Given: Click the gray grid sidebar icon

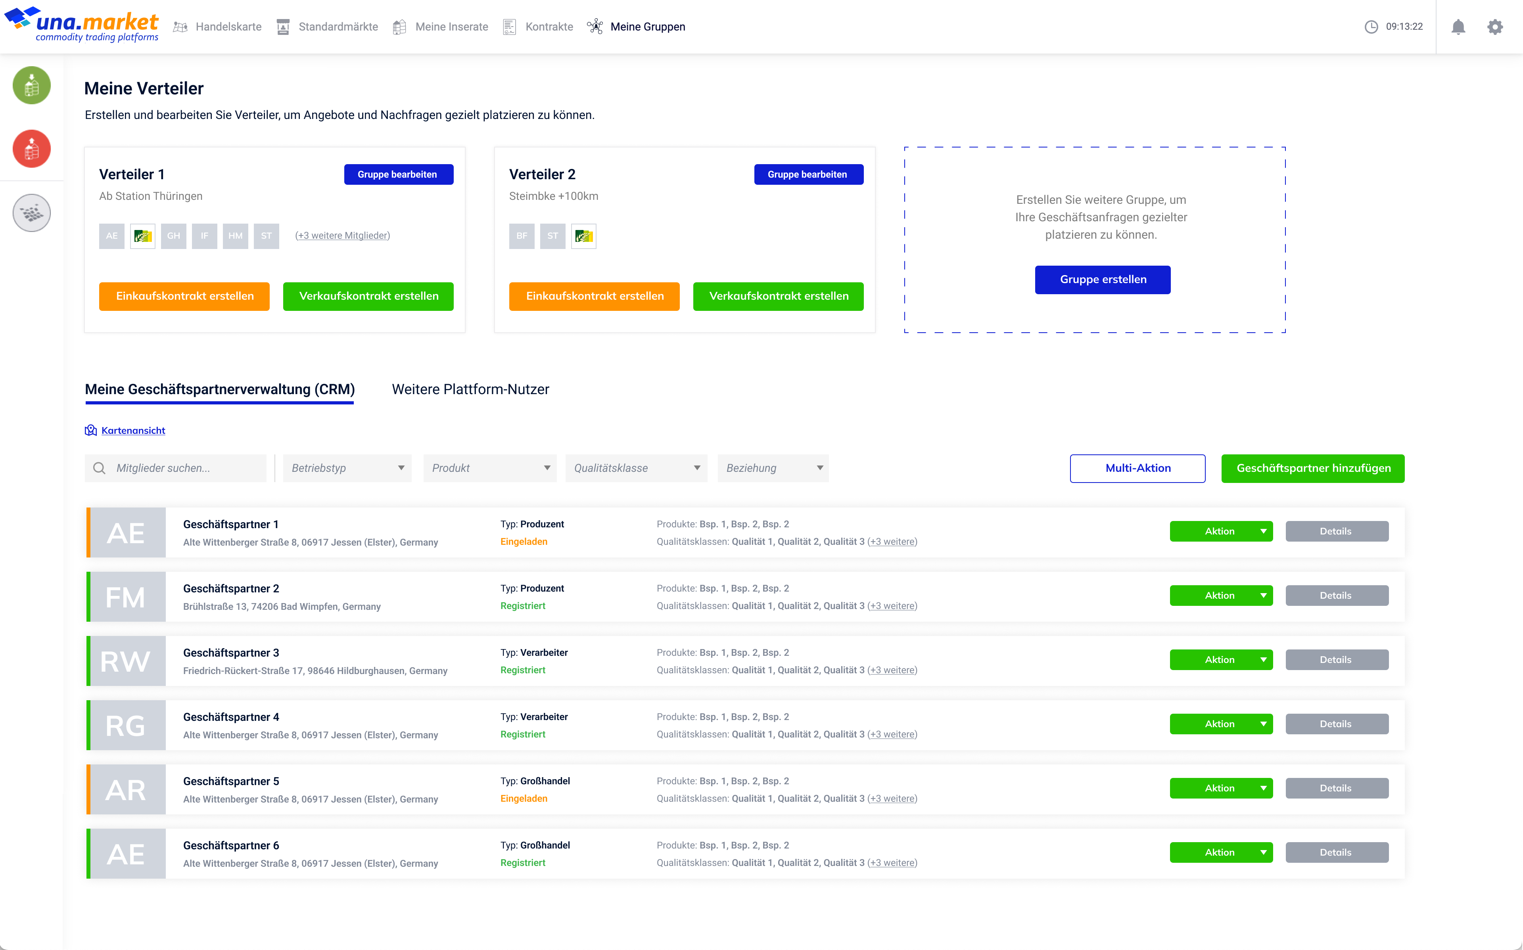Looking at the screenshot, I should click(x=31, y=213).
